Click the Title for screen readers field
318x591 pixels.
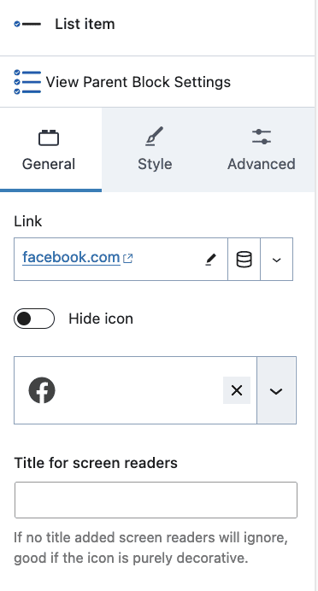[x=156, y=500]
